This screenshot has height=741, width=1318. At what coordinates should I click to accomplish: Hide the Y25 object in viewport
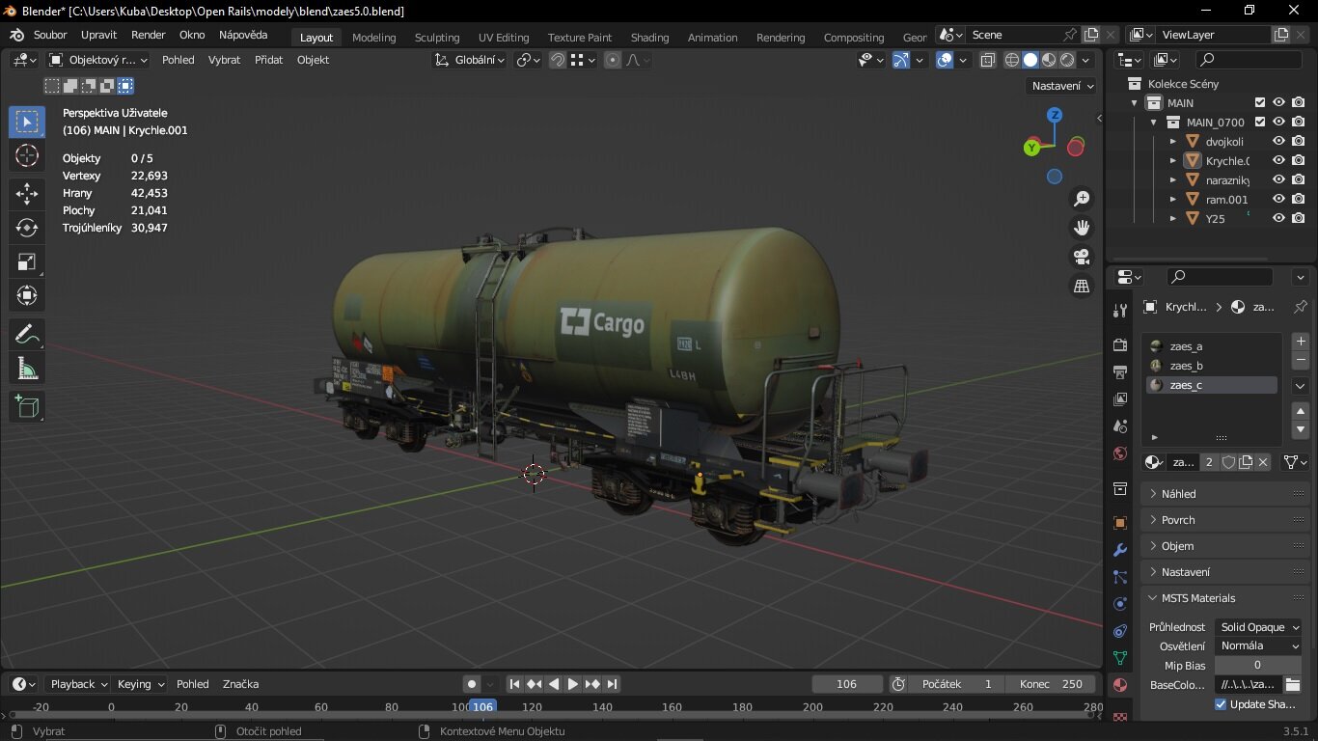1278,218
